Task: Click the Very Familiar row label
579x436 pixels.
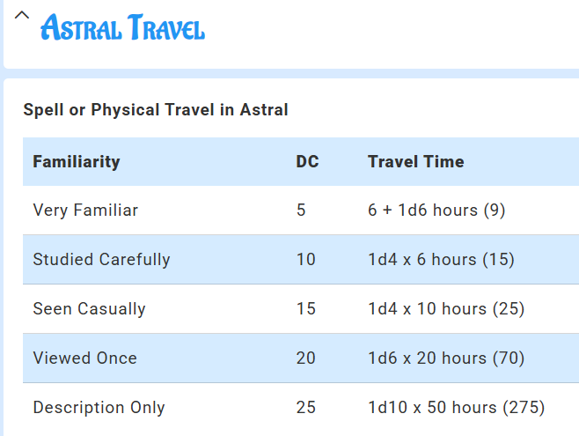Action: [85, 211]
